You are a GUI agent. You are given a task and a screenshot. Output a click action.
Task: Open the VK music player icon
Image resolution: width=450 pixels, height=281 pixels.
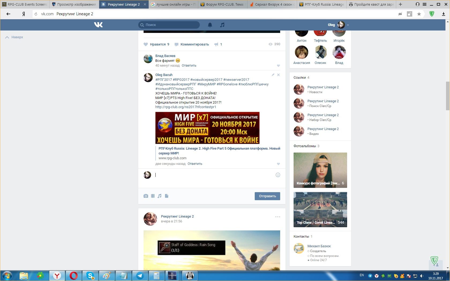222,25
